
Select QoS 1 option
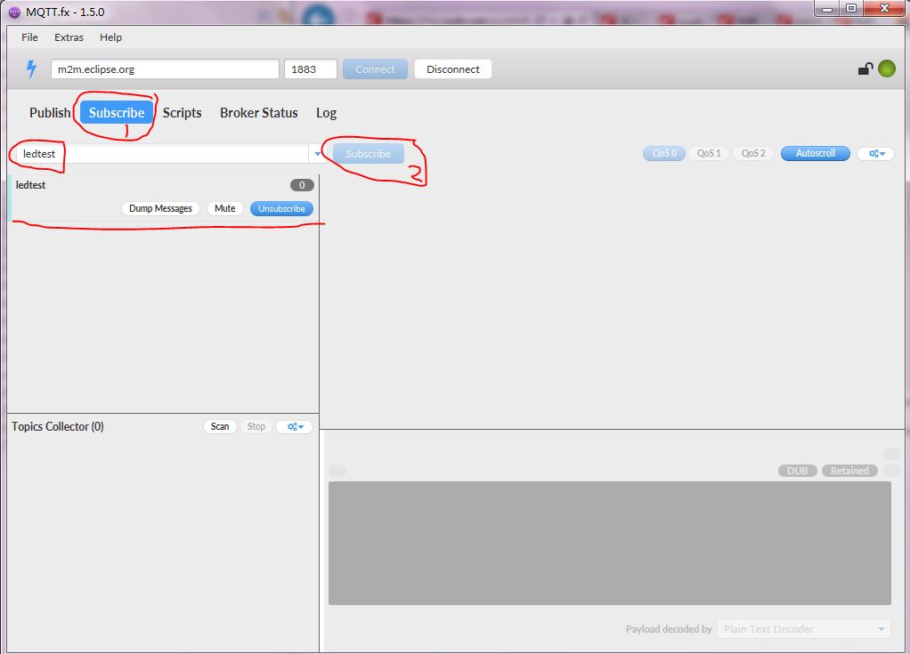pos(709,154)
